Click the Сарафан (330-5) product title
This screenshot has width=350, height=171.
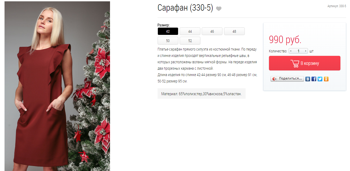click(x=185, y=8)
